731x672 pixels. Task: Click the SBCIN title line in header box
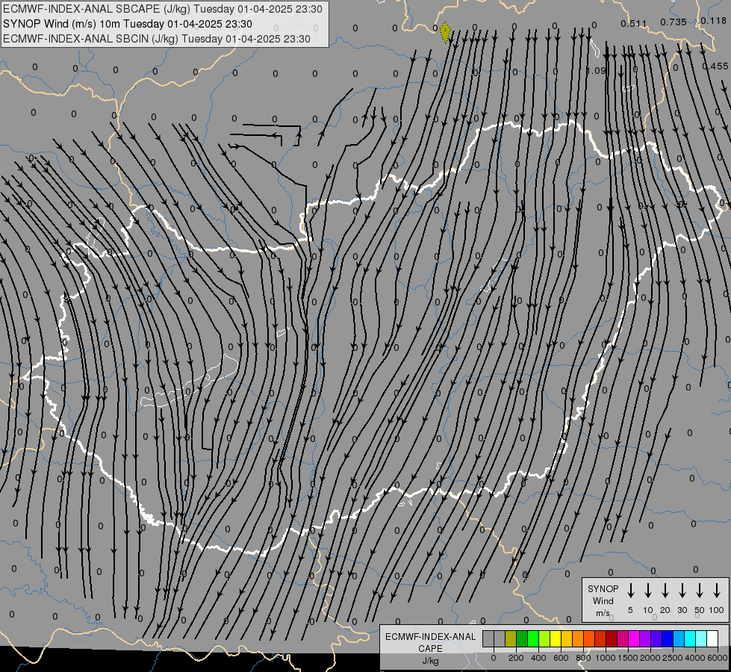click(157, 39)
